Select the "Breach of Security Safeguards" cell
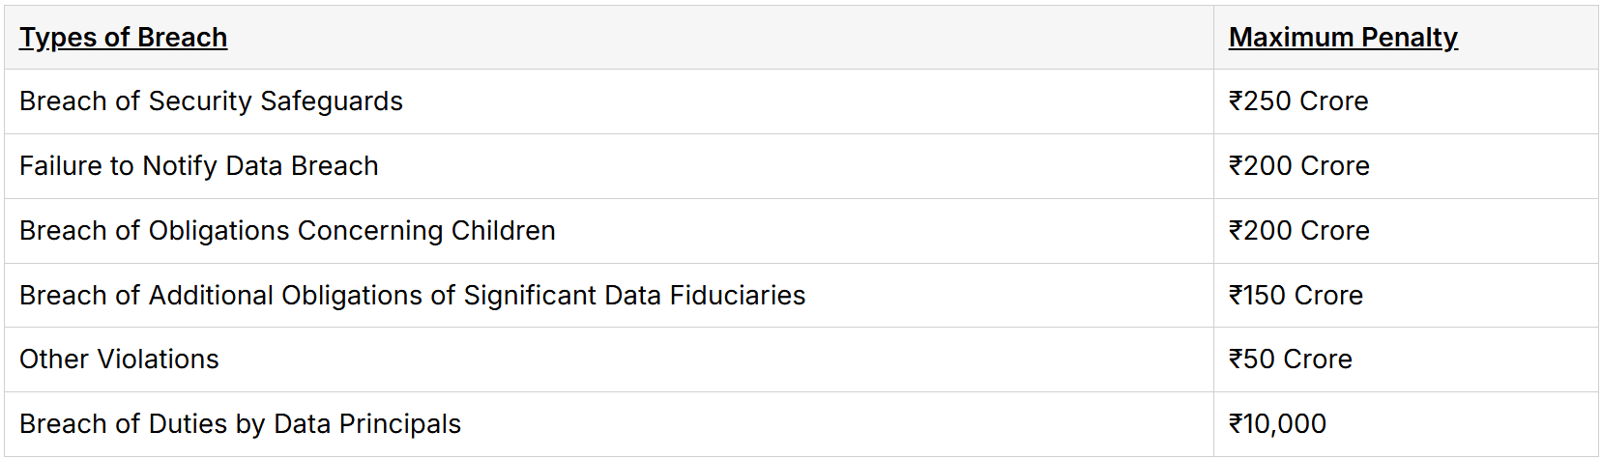Image resolution: width=1602 pixels, height=460 pixels. tap(211, 101)
